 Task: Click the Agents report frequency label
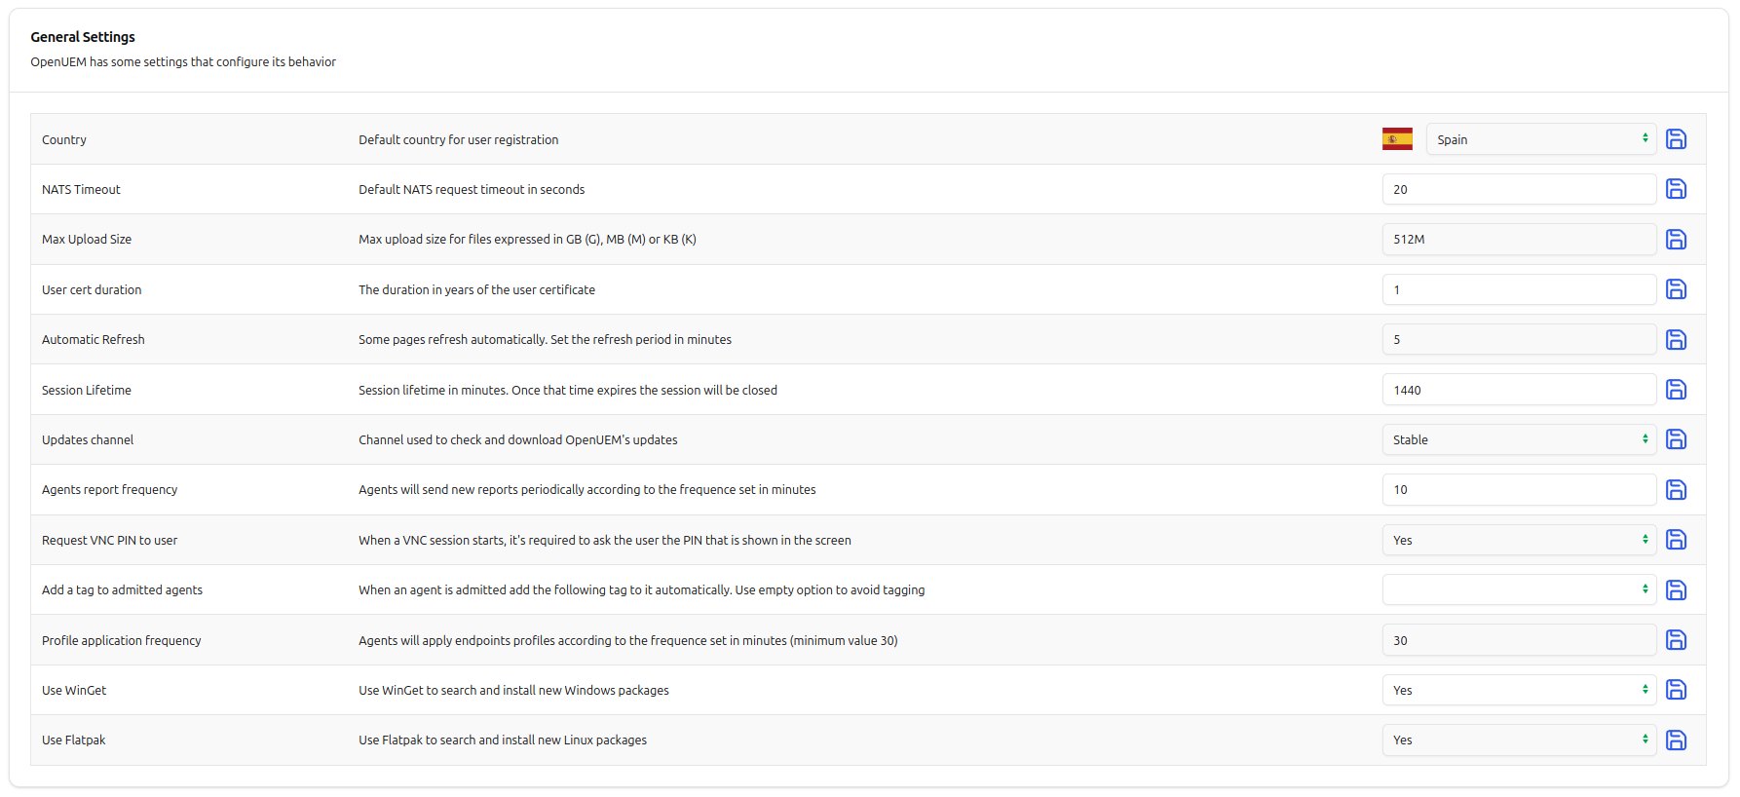point(110,490)
